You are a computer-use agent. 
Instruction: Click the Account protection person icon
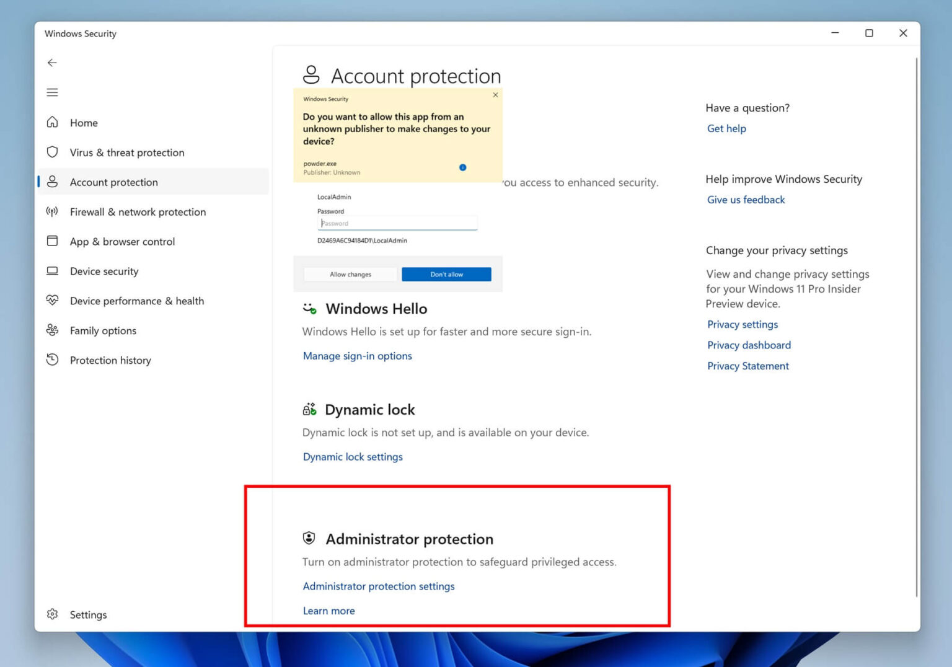pyautogui.click(x=53, y=182)
